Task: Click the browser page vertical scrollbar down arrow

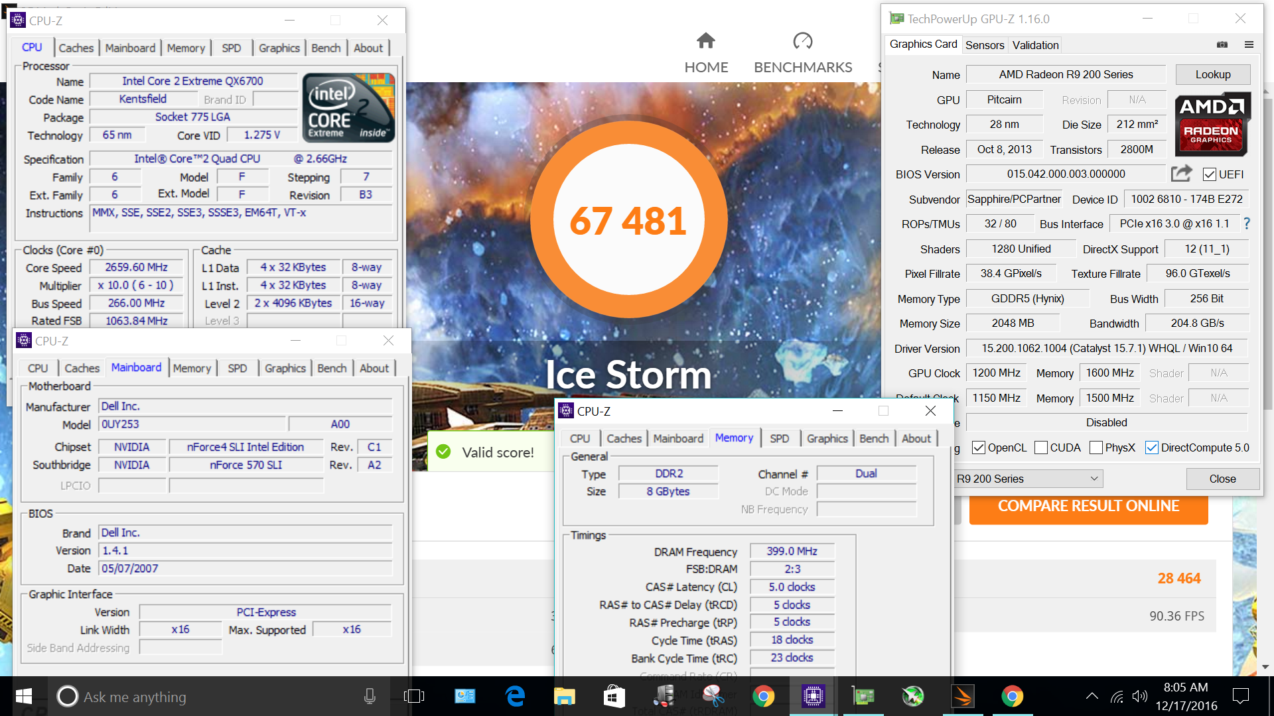Action: (x=1265, y=667)
